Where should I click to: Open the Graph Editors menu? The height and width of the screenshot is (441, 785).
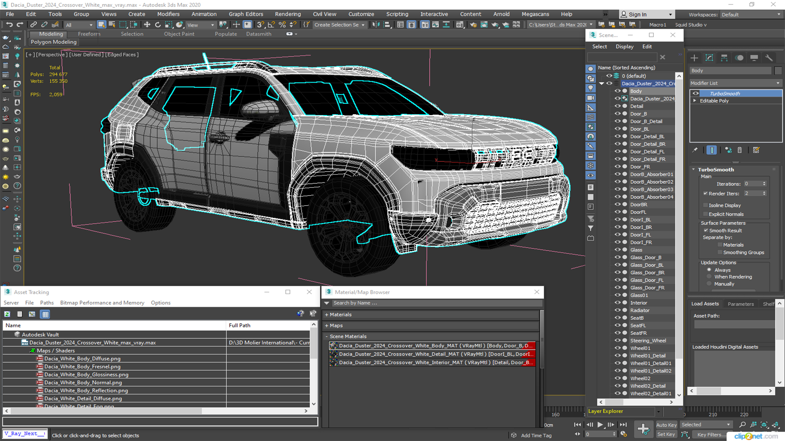[x=246, y=14]
